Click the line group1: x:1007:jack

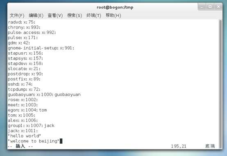point(31,126)
